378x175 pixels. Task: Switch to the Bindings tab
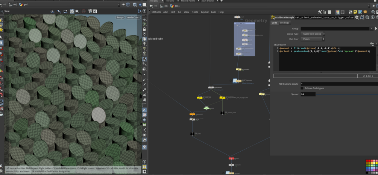pyautogui.click(x=284, y=23)
